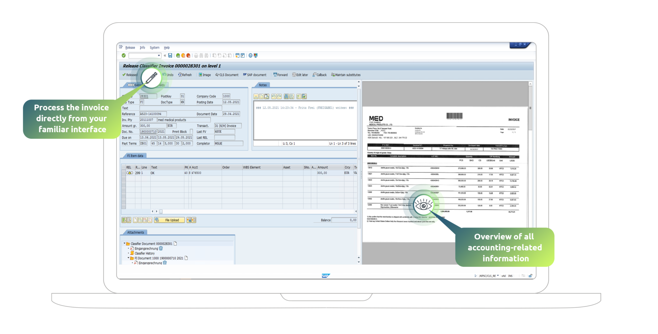Click the SAP document icon
Viewport: 658px width, 334px height.
coord(245,75)
